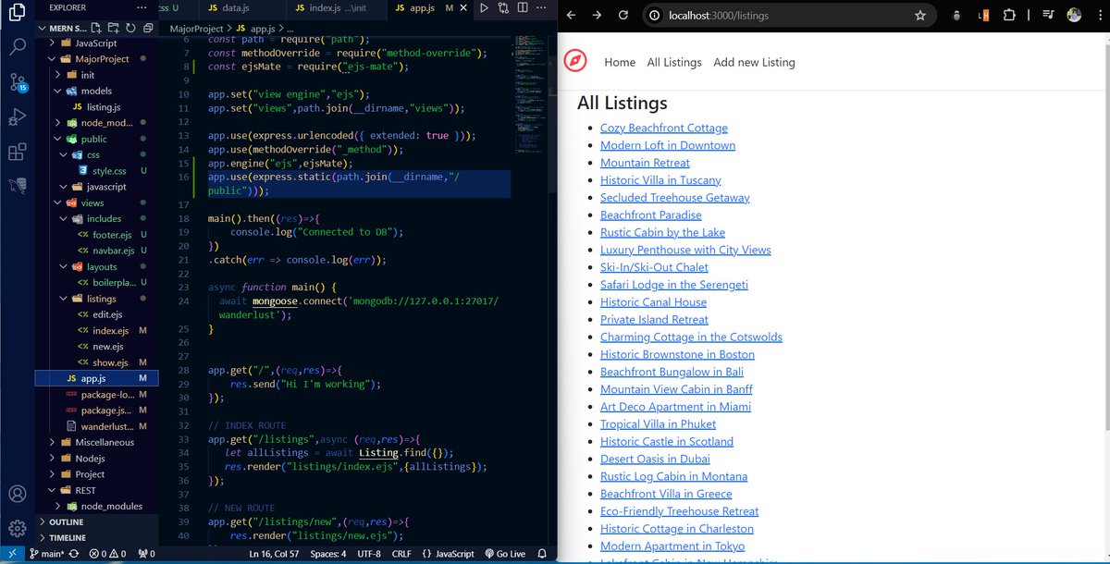Click the Home nav item on webpage
This screenshot has height=564, width=1110.
point(620,62)
